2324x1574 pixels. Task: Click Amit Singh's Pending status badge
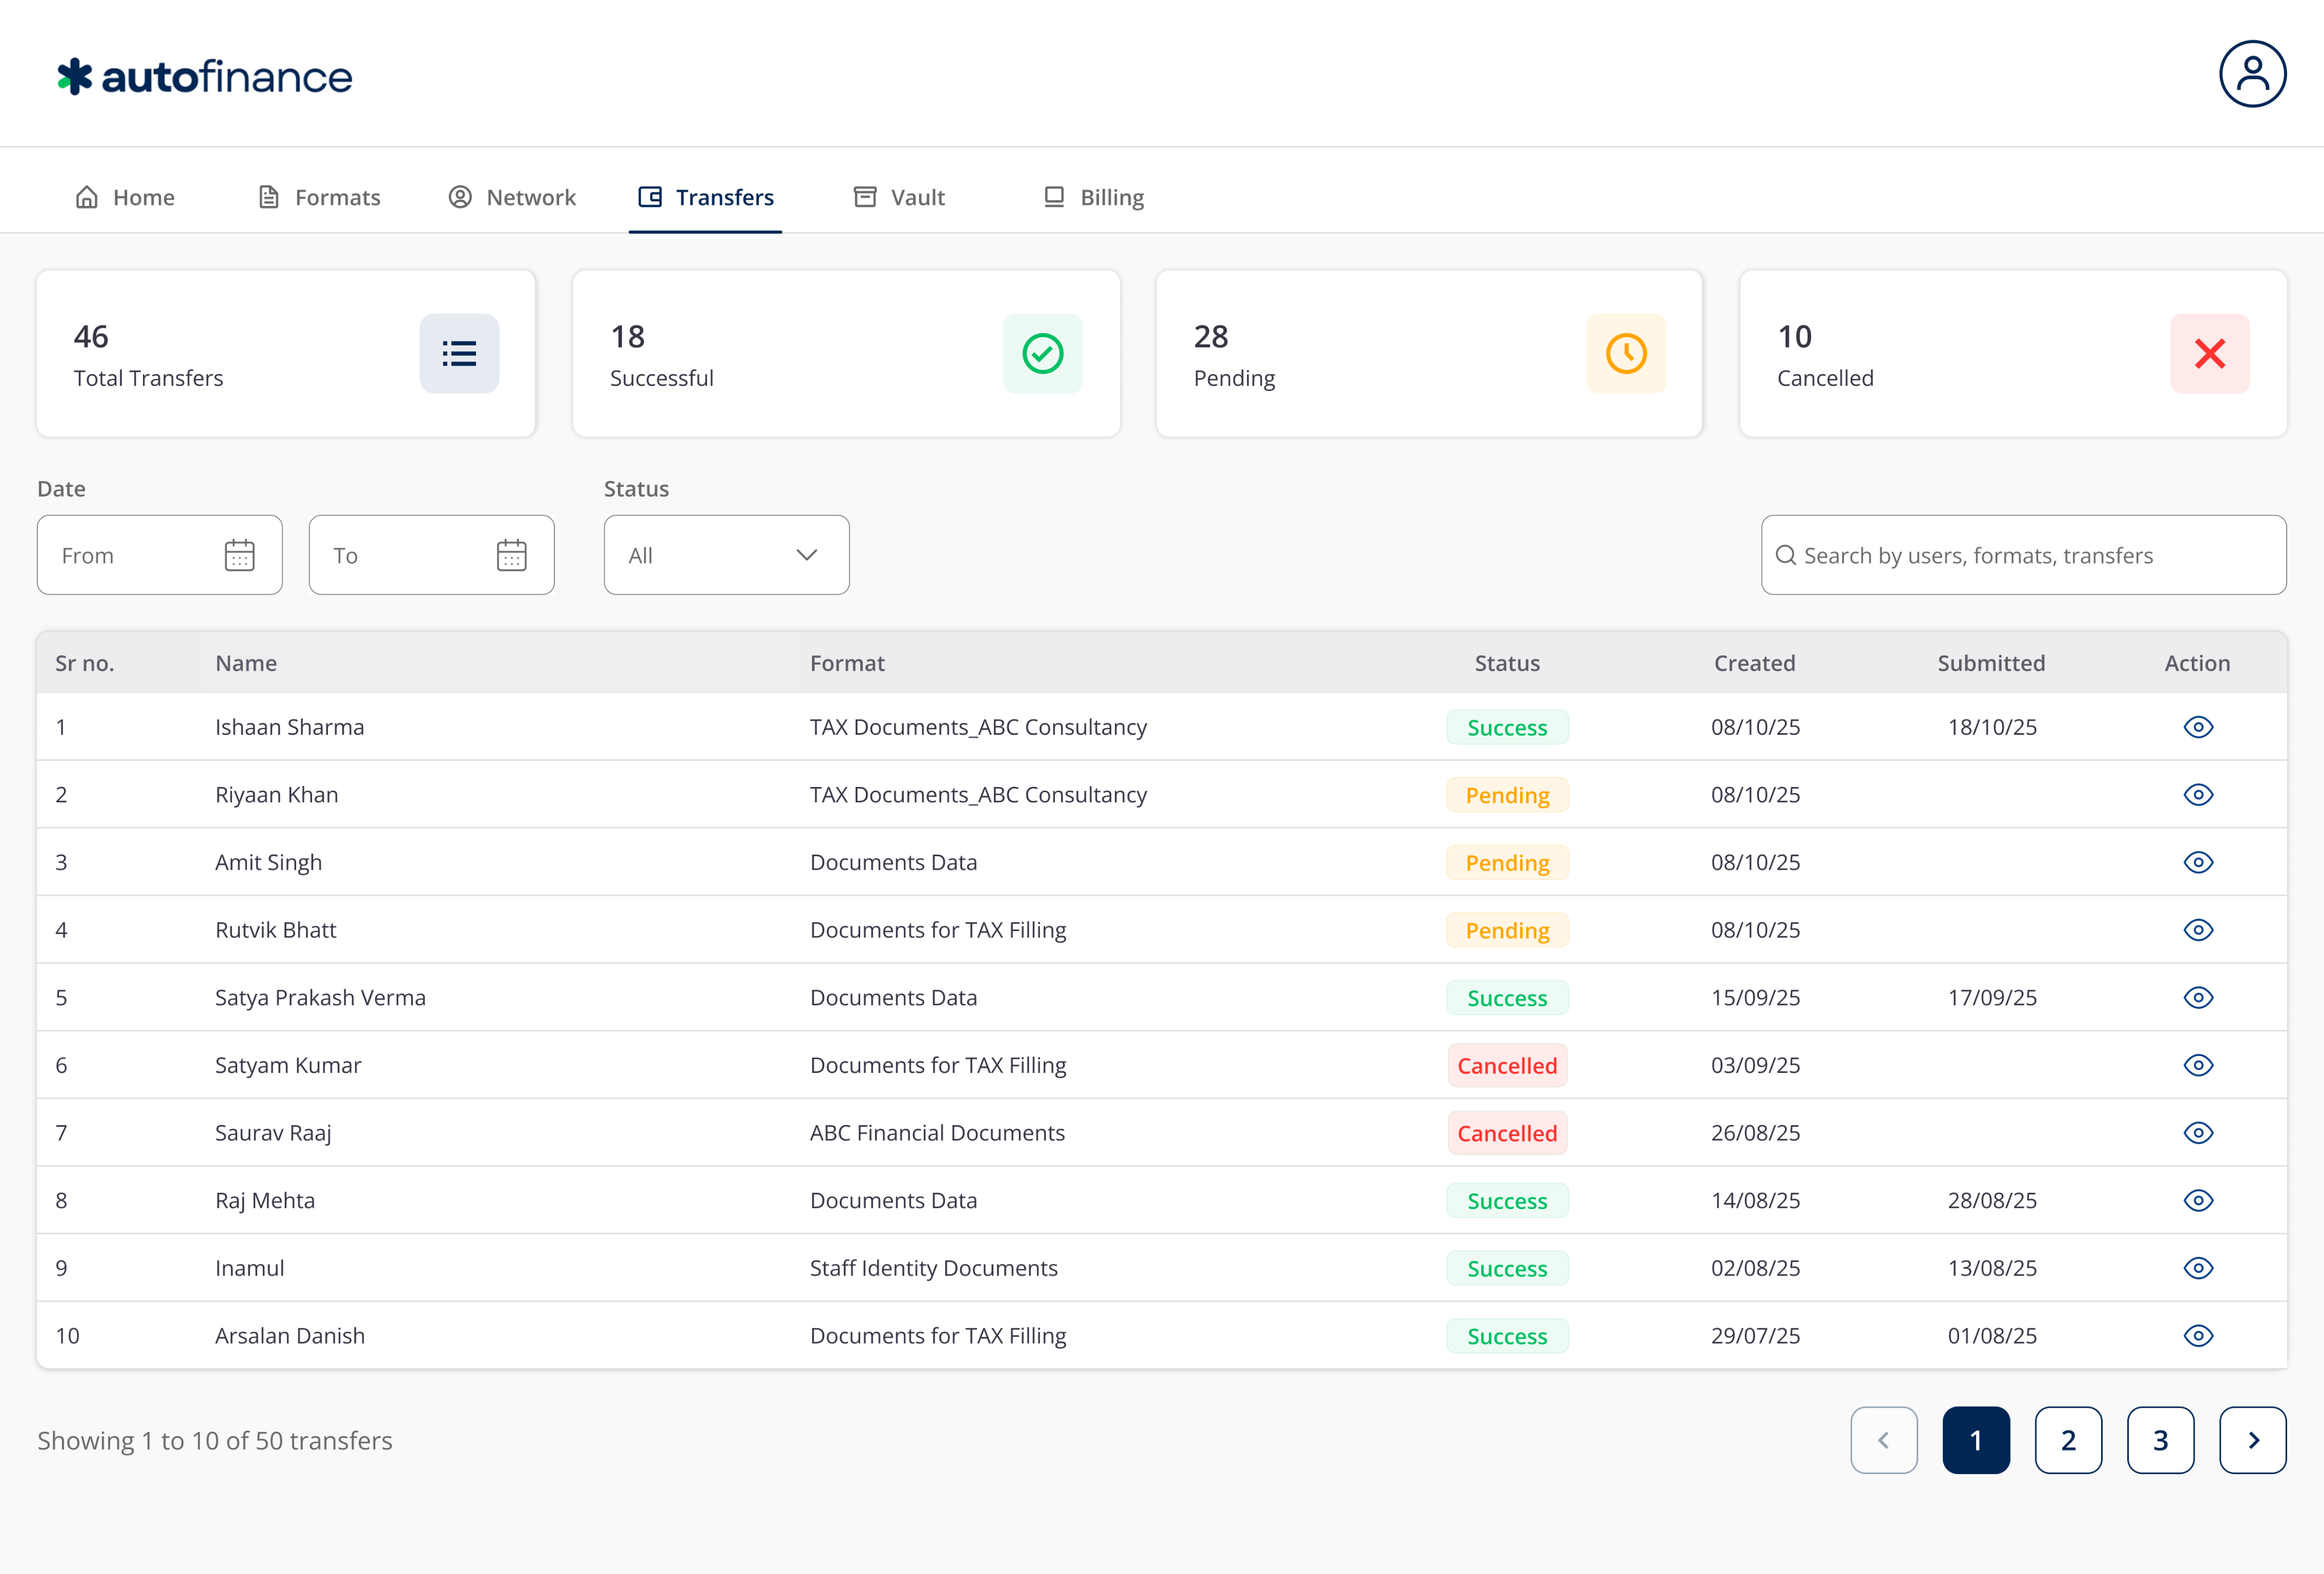click(x=1507, y=863)
